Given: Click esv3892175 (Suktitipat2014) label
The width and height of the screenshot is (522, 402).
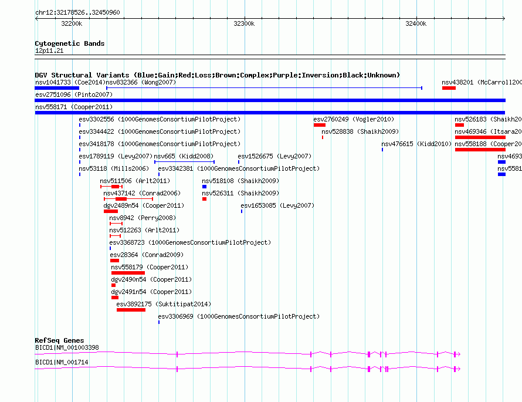Looking at the screenshot, I should tap(164, 304).
